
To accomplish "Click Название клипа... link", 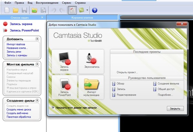I will tap(17, 48).
